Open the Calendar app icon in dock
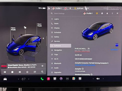 pyautogui.click(x=80, y=79)
